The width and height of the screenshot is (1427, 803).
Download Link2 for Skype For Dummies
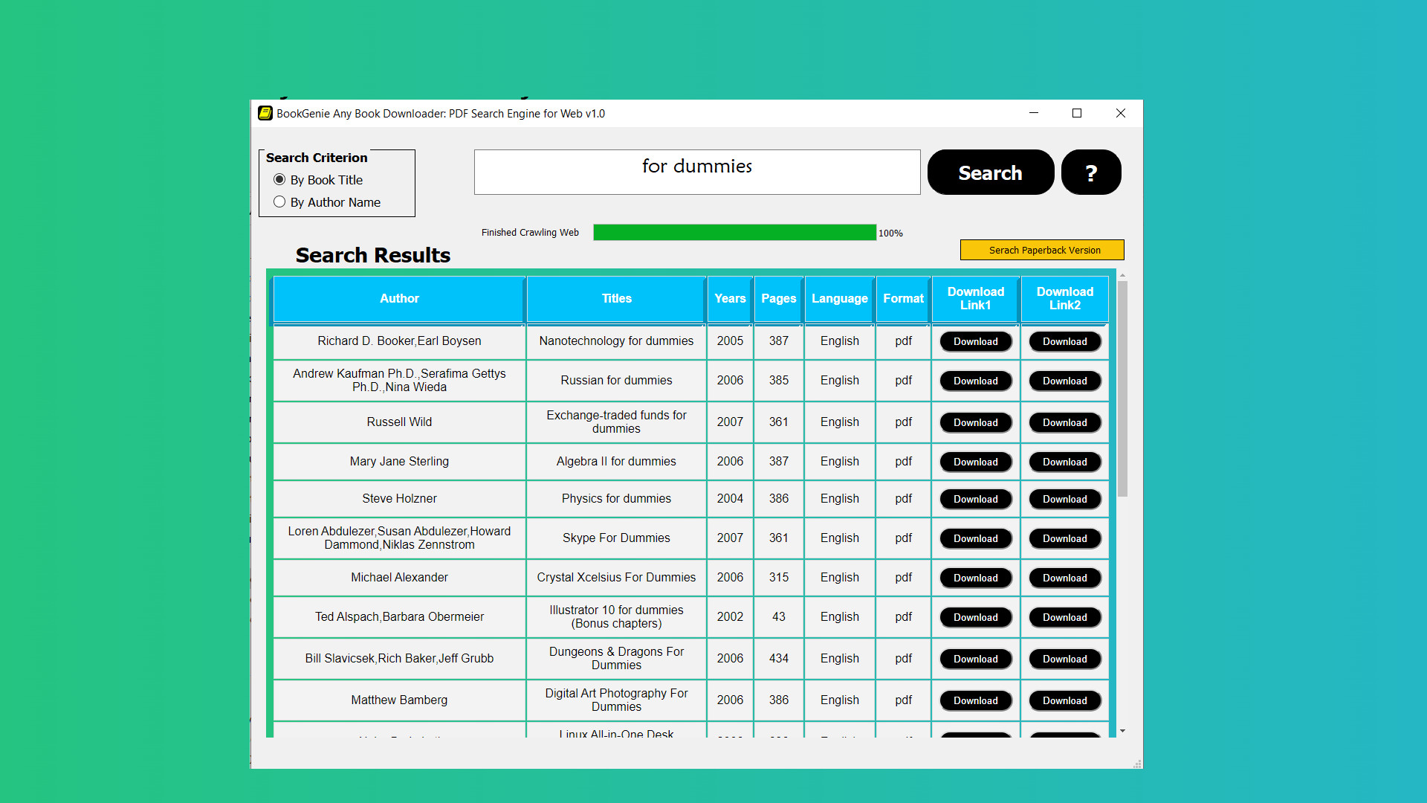1064,538
